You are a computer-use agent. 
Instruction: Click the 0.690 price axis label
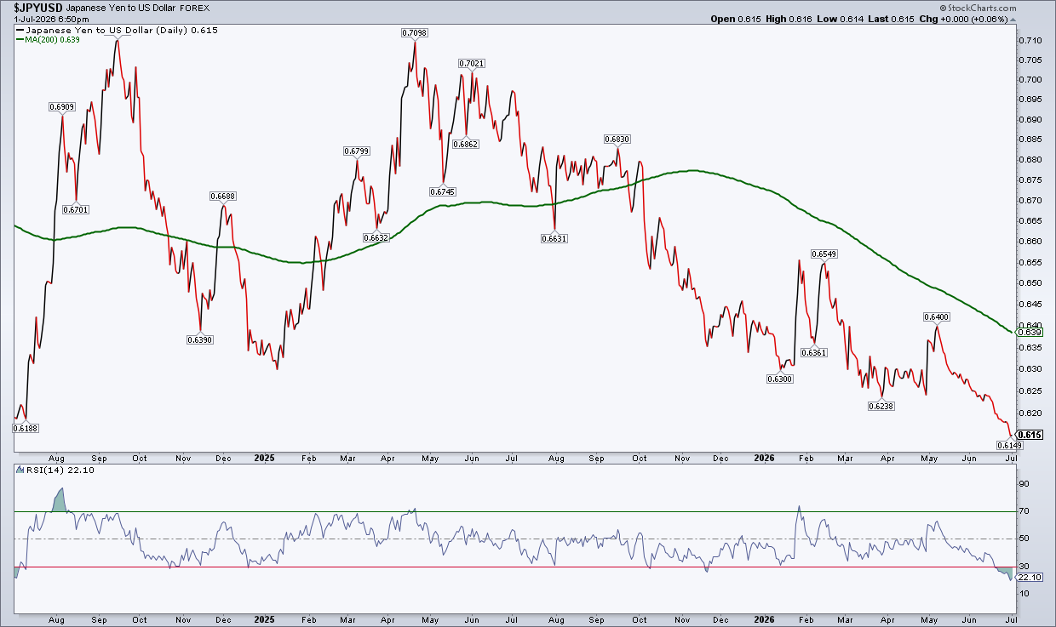coord(1029,120)
